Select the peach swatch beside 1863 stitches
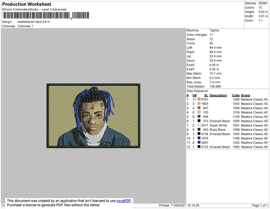Screen dimensions: 270x209 tap(199, 104)
